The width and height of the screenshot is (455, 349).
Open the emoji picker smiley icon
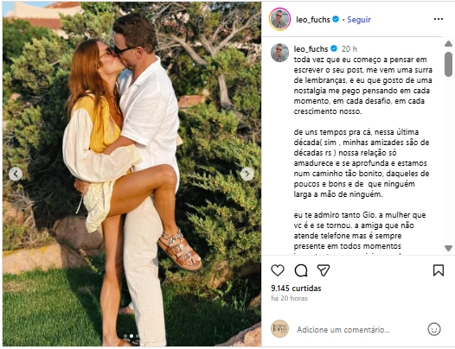434,329
